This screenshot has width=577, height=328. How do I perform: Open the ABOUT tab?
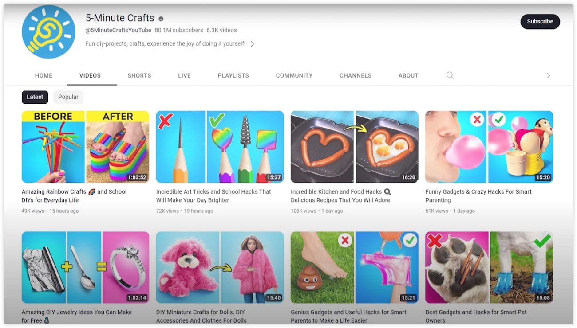tap(408, 75)
